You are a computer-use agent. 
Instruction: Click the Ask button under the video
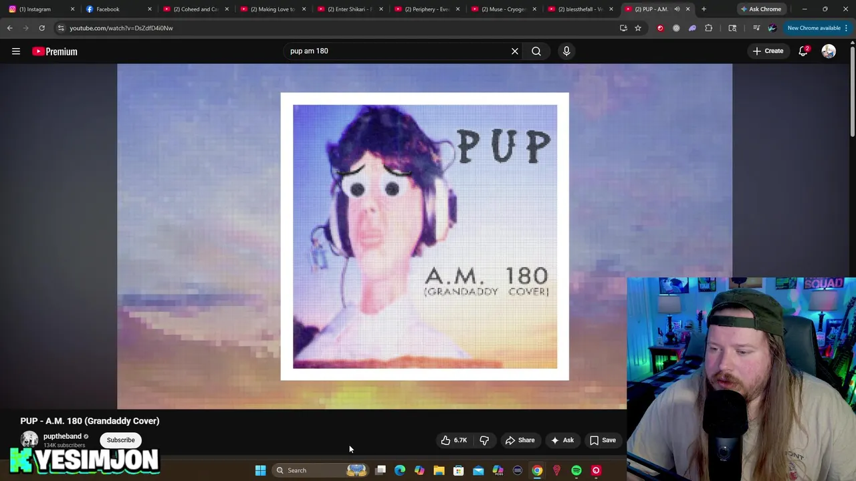[x=562, y=440]
